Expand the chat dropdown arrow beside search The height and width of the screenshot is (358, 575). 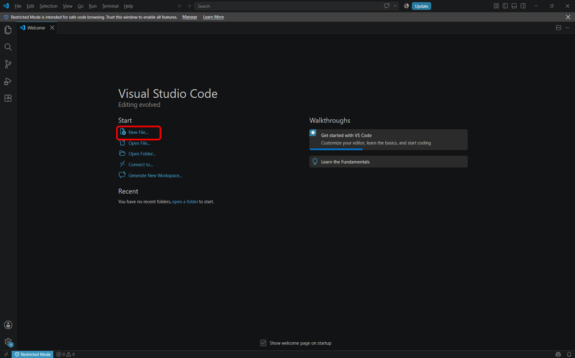[395, 6]
